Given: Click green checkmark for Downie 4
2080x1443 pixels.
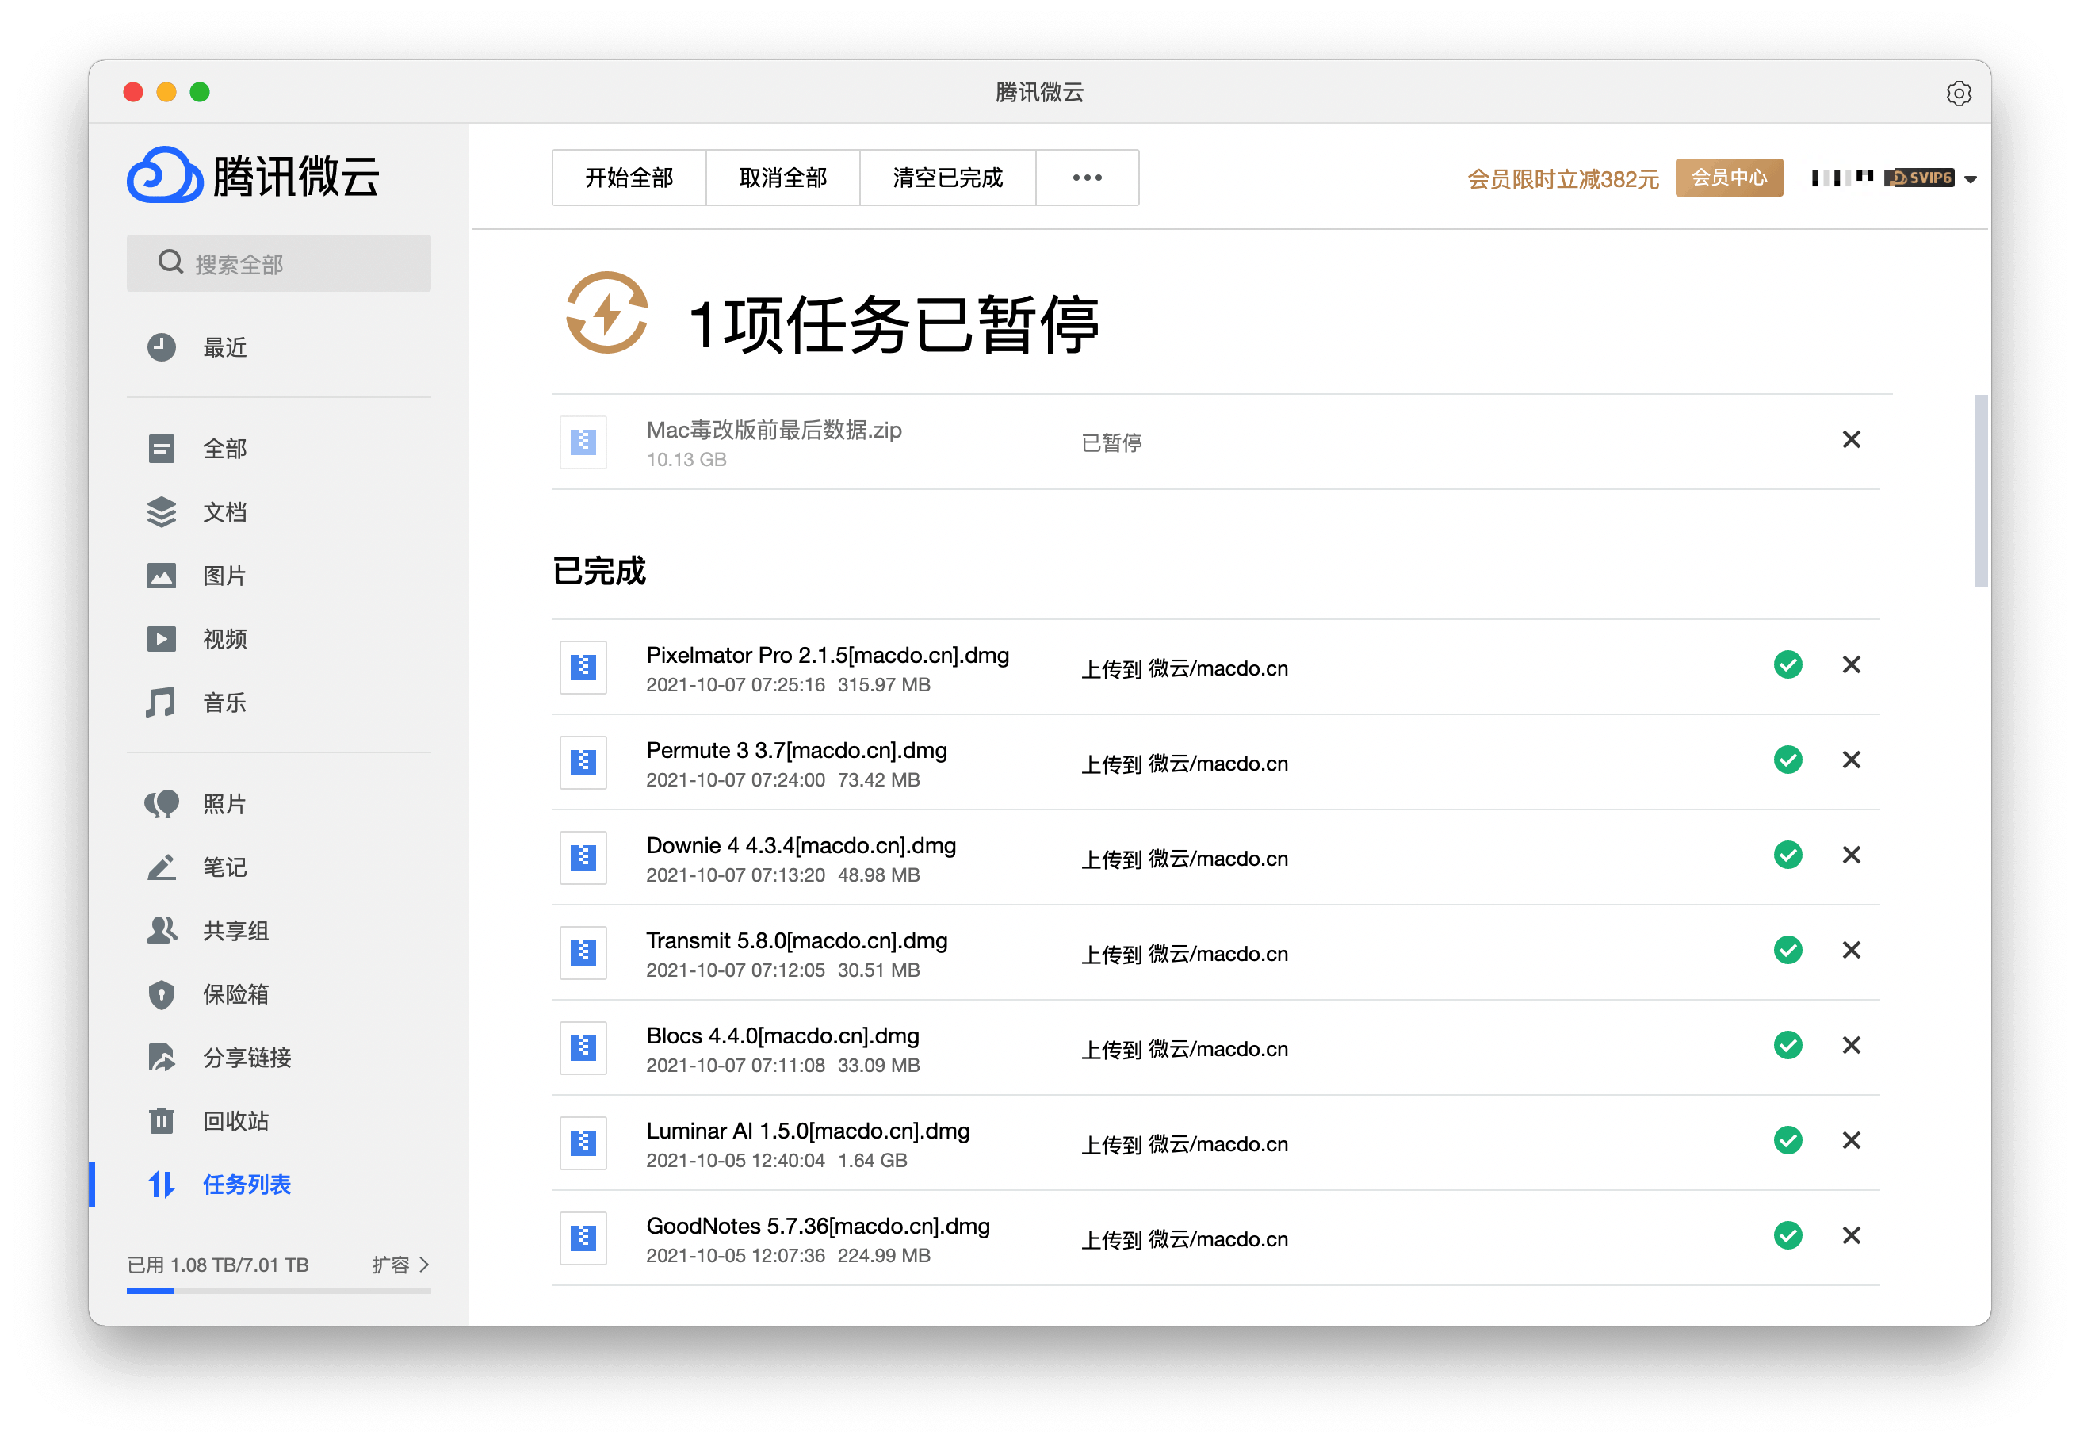Looking at the screenshot, I should point(1787,855).
